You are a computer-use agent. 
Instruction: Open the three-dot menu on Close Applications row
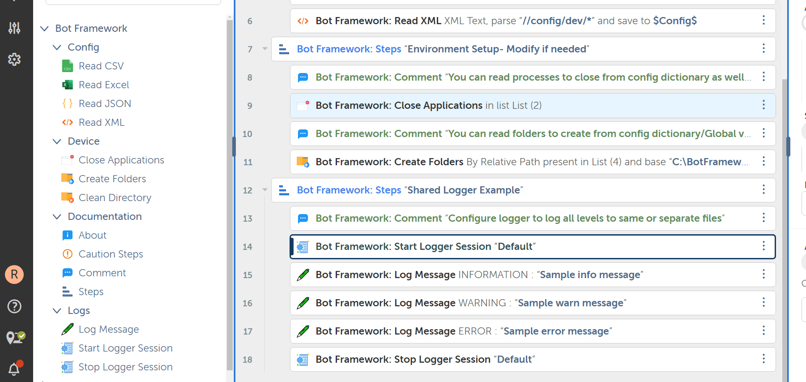[763, 105]
